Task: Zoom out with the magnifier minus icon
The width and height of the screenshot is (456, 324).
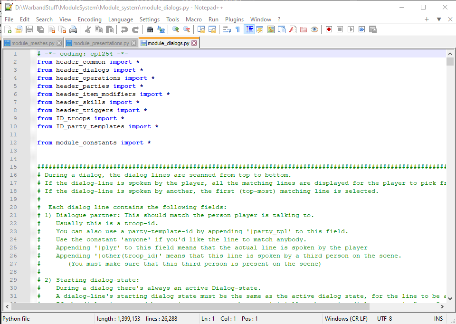Action: tap(186, 29)
